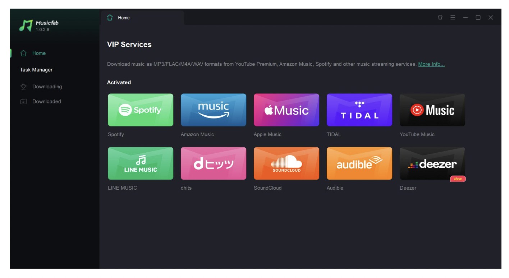
Task: Open the Audible service tile
Action: click(359, 163)
